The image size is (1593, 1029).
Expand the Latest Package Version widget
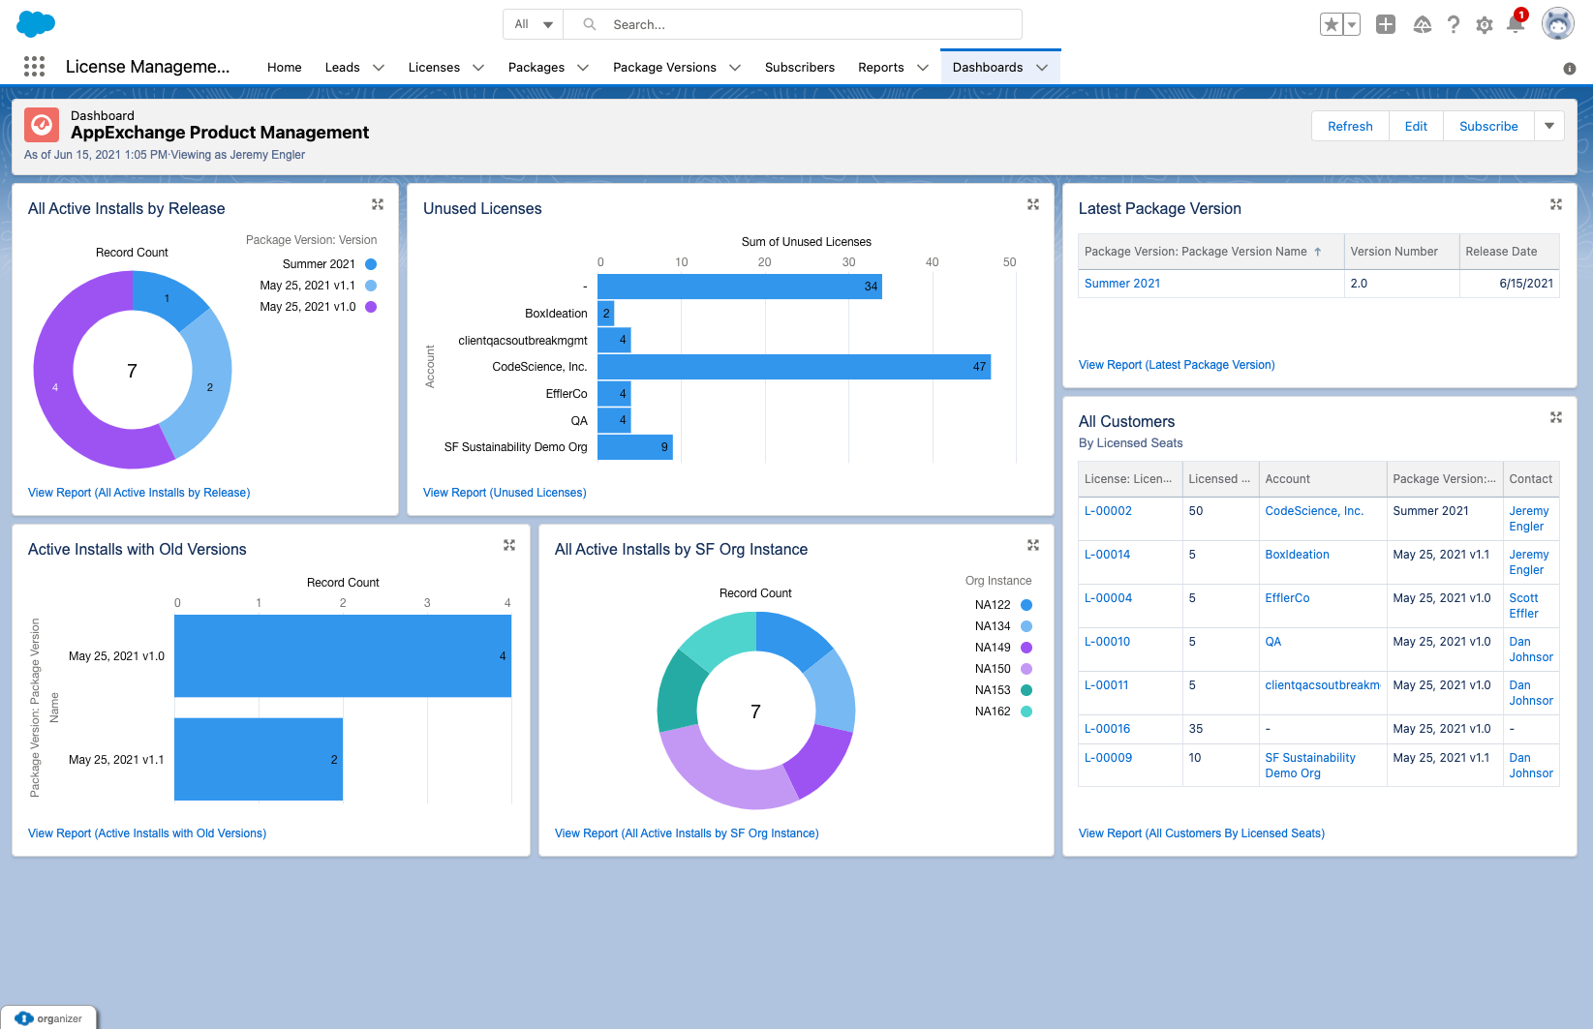click(x=1556, y=204)
